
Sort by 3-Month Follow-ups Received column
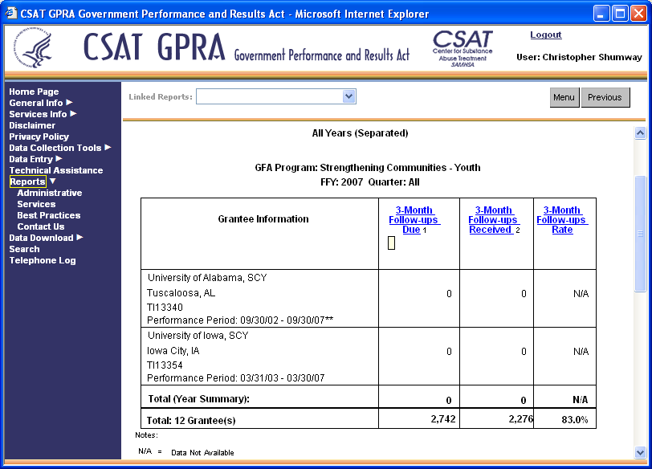click(x=494, y=220)
